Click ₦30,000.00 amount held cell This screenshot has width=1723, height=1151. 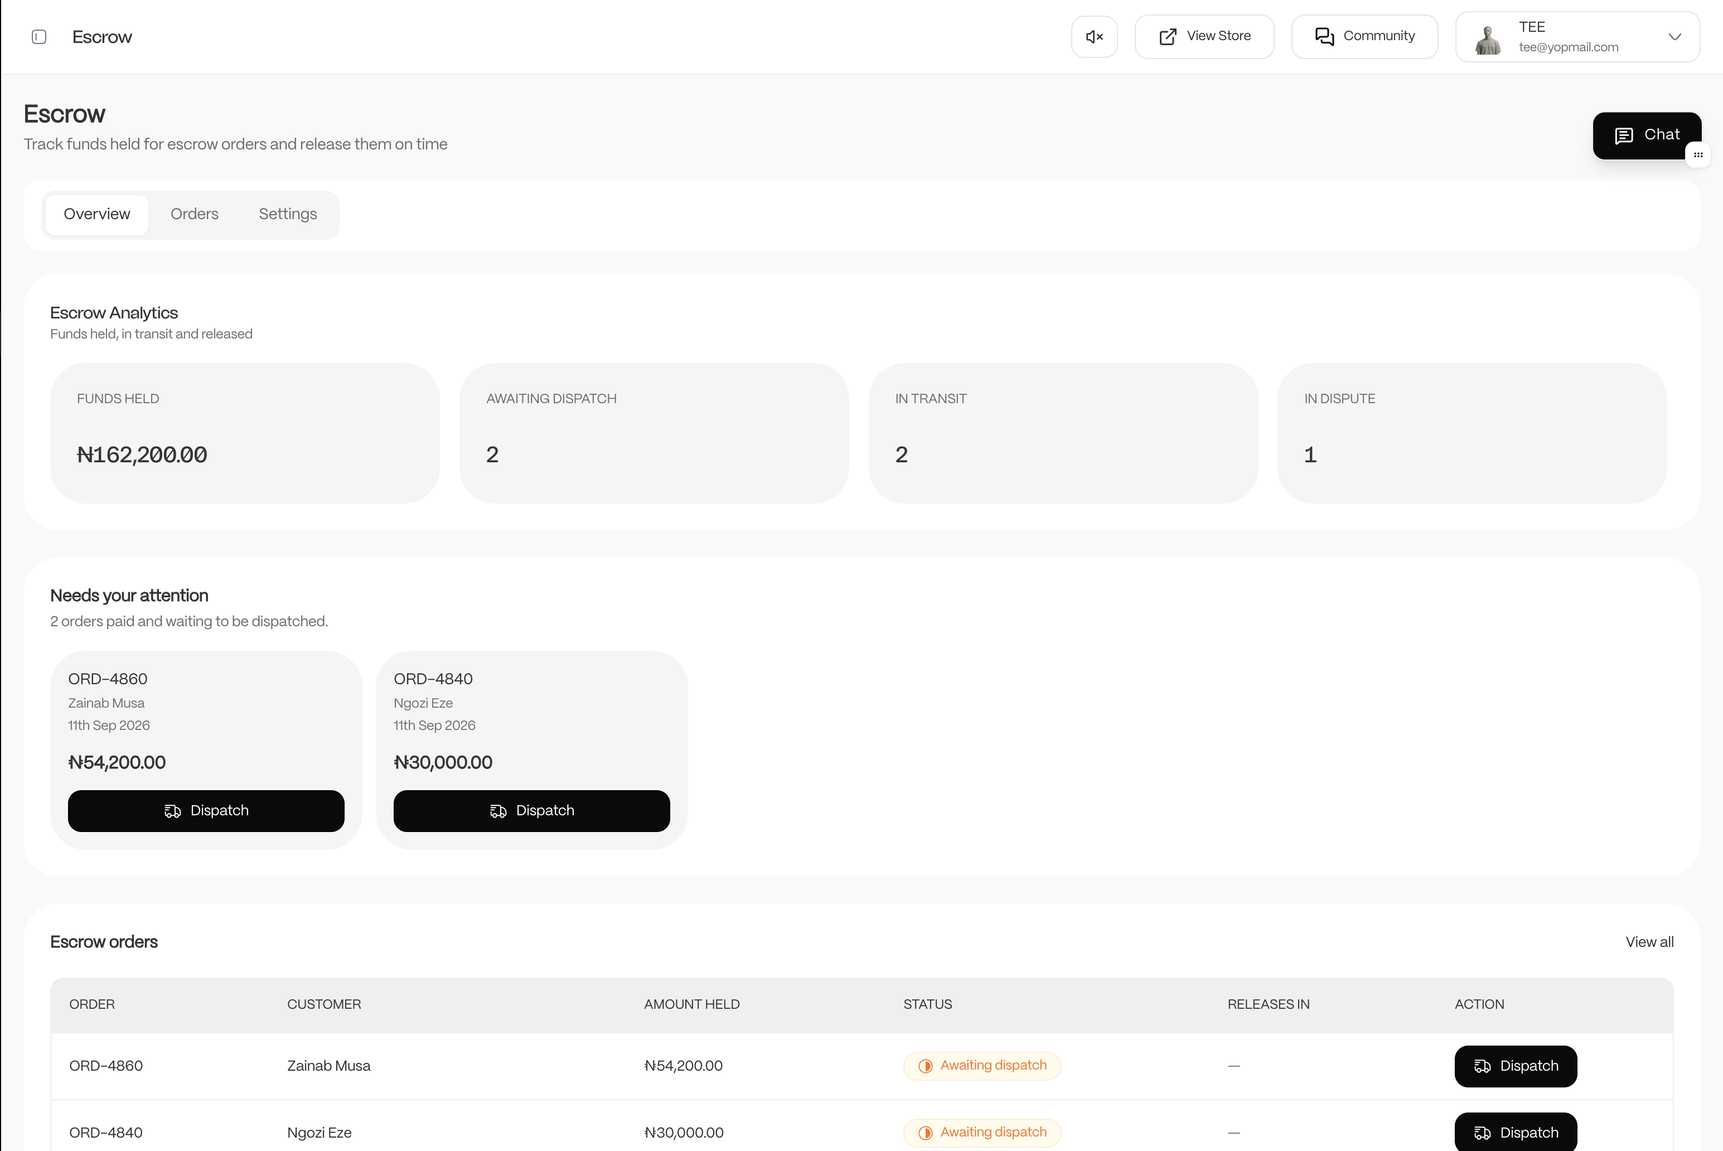pos(684,1133)
